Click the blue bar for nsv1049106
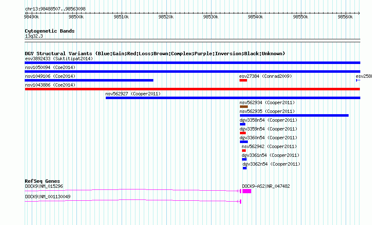Screen dimensions: 372x225 (89, 80)
